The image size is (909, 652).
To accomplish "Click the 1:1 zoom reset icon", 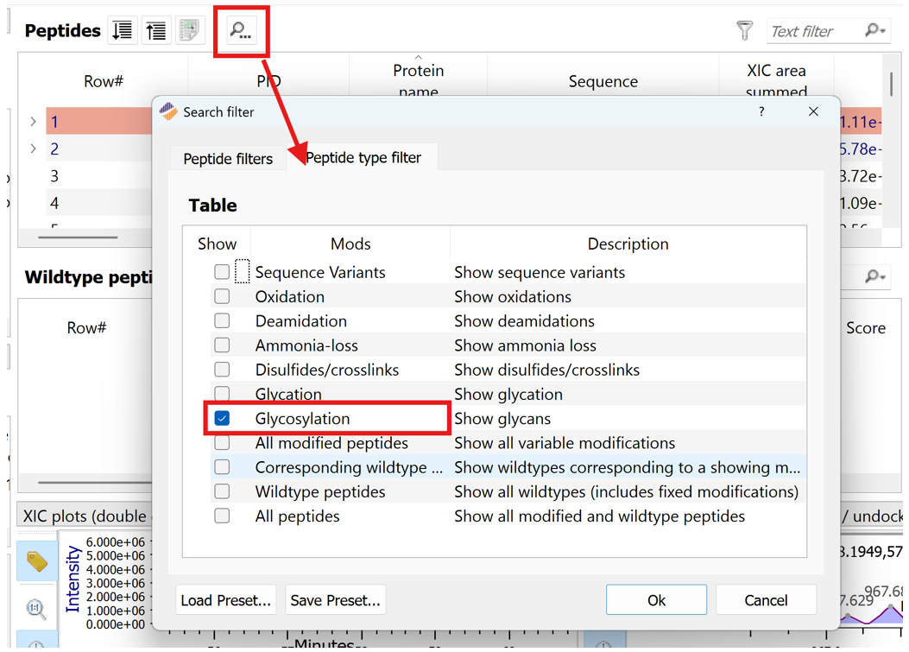I will click(36, 610).
